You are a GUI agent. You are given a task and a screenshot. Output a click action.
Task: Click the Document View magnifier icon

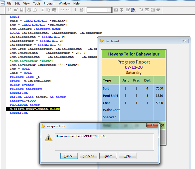[133, 10]
